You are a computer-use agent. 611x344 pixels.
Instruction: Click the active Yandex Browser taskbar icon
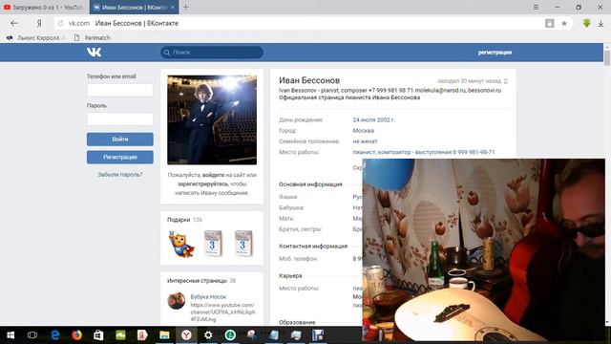(186, 335)
